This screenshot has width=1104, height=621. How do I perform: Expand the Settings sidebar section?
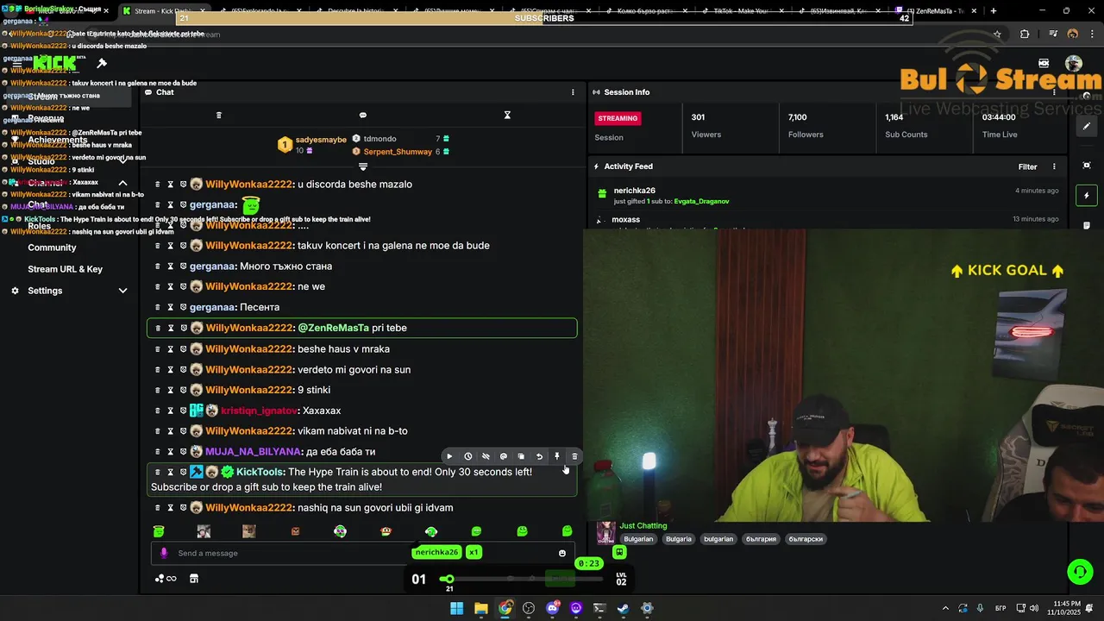(122, 291)
